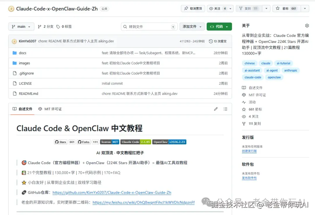This screenshot has height=215, width=315.
Task: Click the 转到文件 search field
Action: pos(149,27)
